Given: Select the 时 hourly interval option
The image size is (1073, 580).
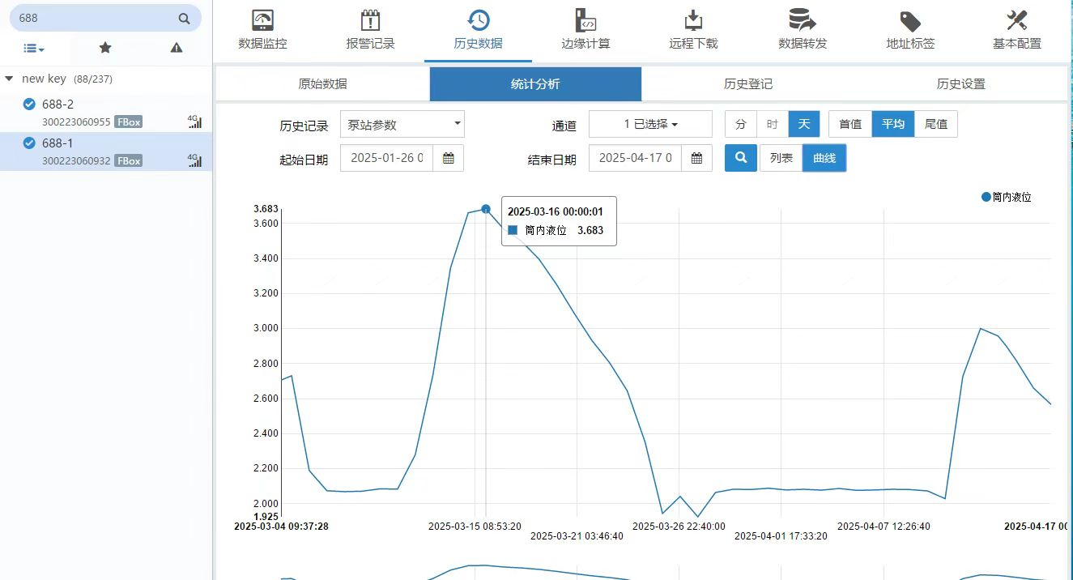Looking at the screenshot, I should point(772,124).
